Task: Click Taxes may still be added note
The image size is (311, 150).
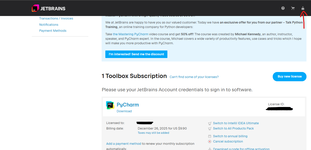Action: point(153,133)
